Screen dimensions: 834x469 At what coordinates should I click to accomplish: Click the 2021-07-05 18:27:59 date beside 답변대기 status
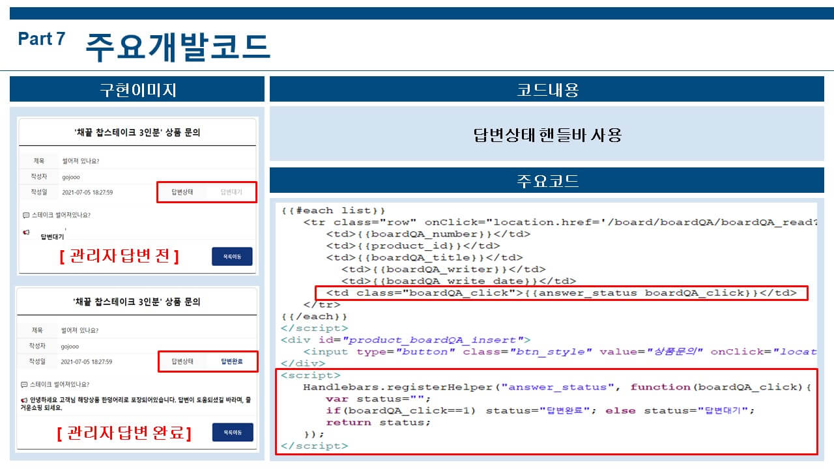click(87, 192)
